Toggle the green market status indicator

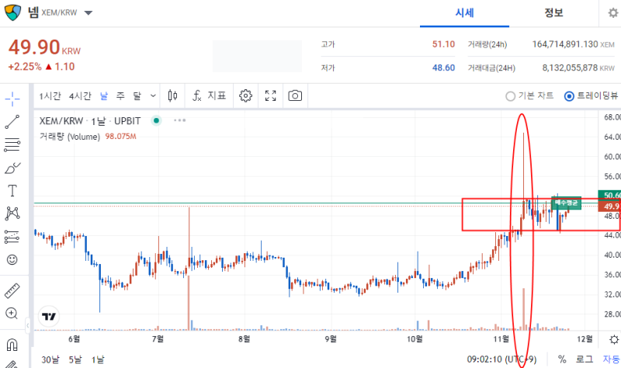[157, 120]
